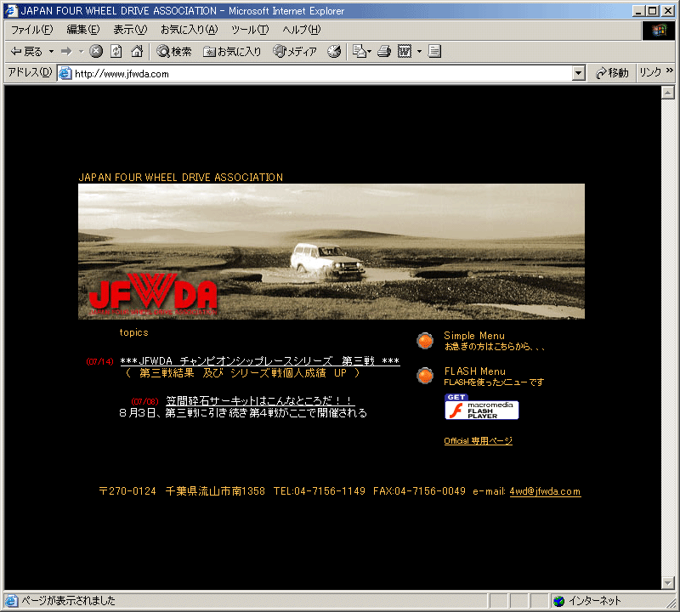The image size is (680, 612).
Task: Open the 編集(E) menu
Action: tap(82, 30)
